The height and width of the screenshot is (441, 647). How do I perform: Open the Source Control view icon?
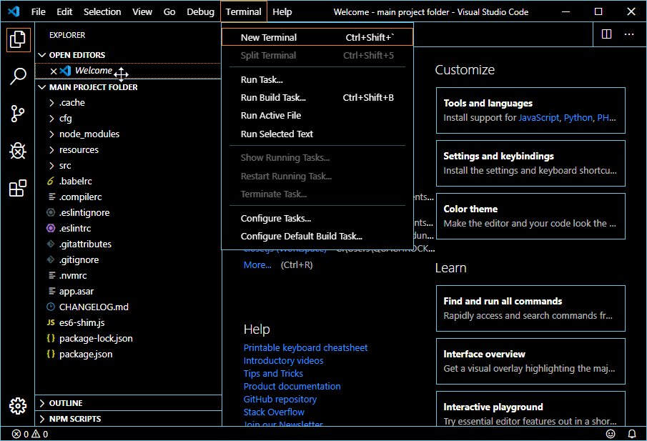(18, 114)
